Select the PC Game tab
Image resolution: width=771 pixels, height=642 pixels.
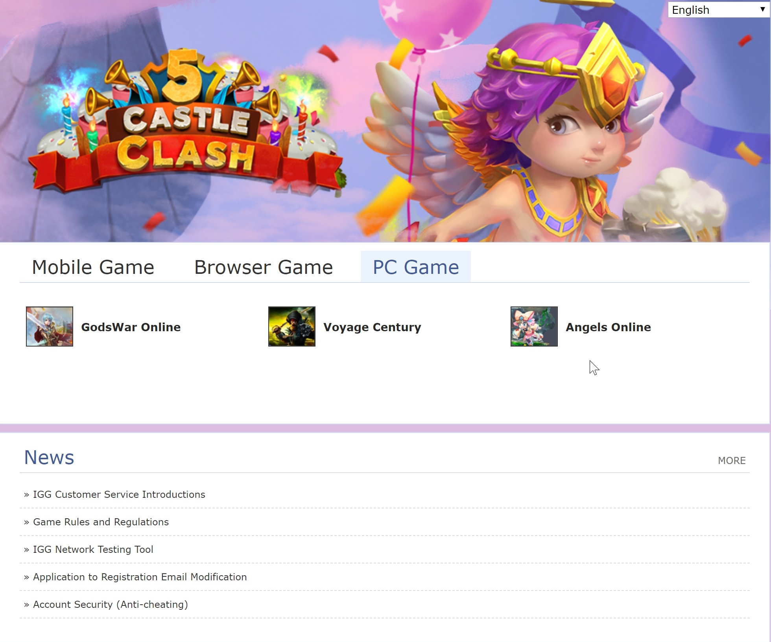coord(416,267)
